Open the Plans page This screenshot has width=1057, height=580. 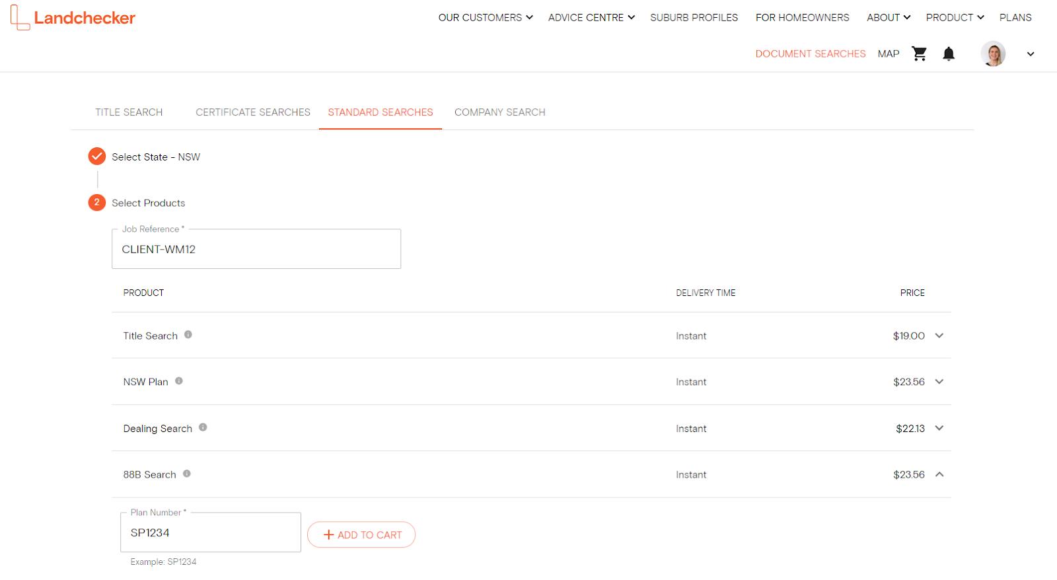1015,18
